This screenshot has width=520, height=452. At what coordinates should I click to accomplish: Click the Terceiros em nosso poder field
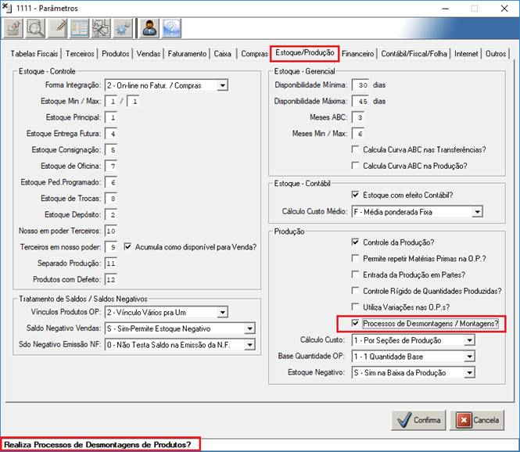coord(111,247)
